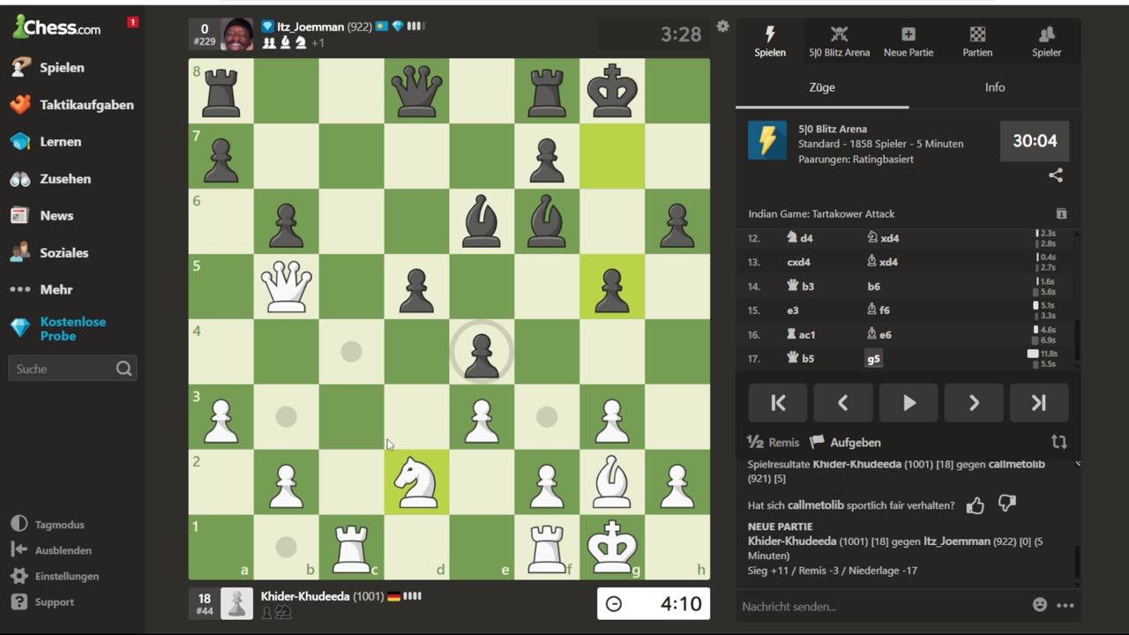This screenshot has width=1129, height=635.
Task: Click the Kostenlose Probe link
Action: pos(73,329)
